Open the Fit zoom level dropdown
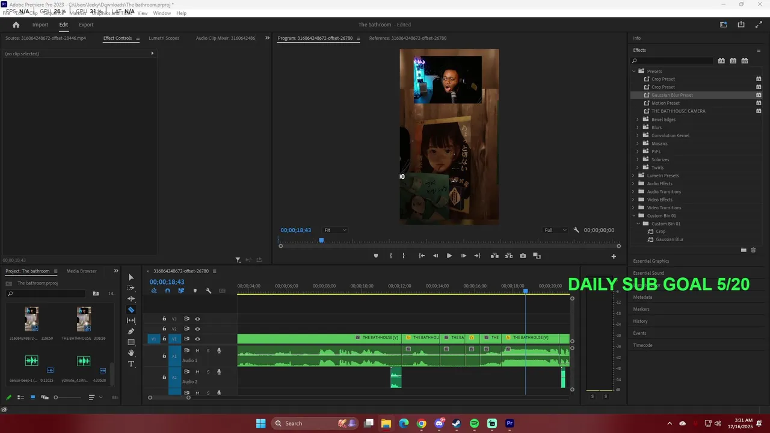Viewport: 770px width, 433px height. (335, 230)
